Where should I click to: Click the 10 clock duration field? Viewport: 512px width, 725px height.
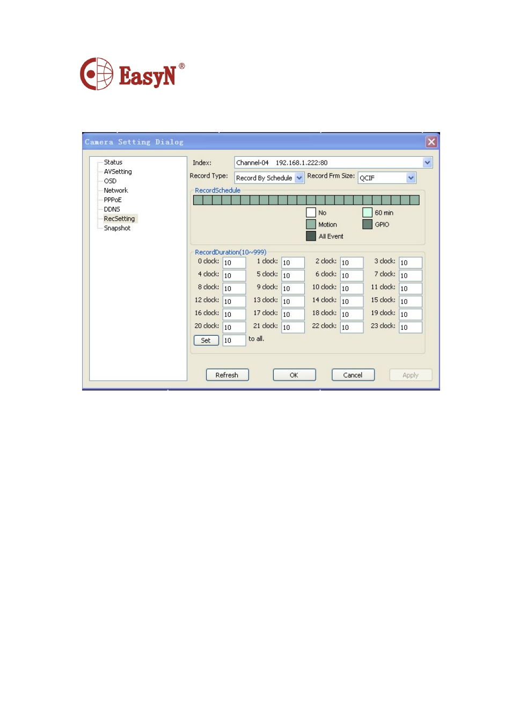[352, 288]
